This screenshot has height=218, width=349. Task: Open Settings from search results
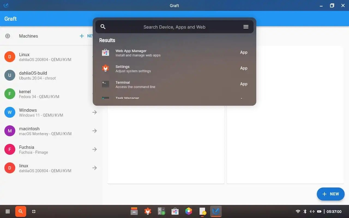174,68
